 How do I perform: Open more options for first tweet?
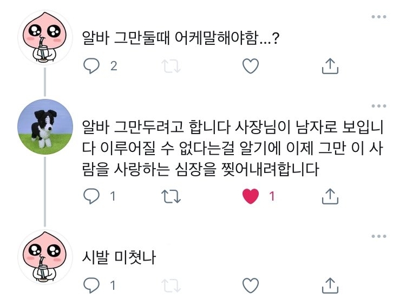379,17
